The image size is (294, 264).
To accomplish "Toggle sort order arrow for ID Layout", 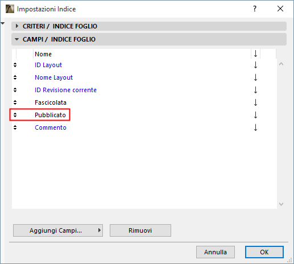I will coord(255,65).
